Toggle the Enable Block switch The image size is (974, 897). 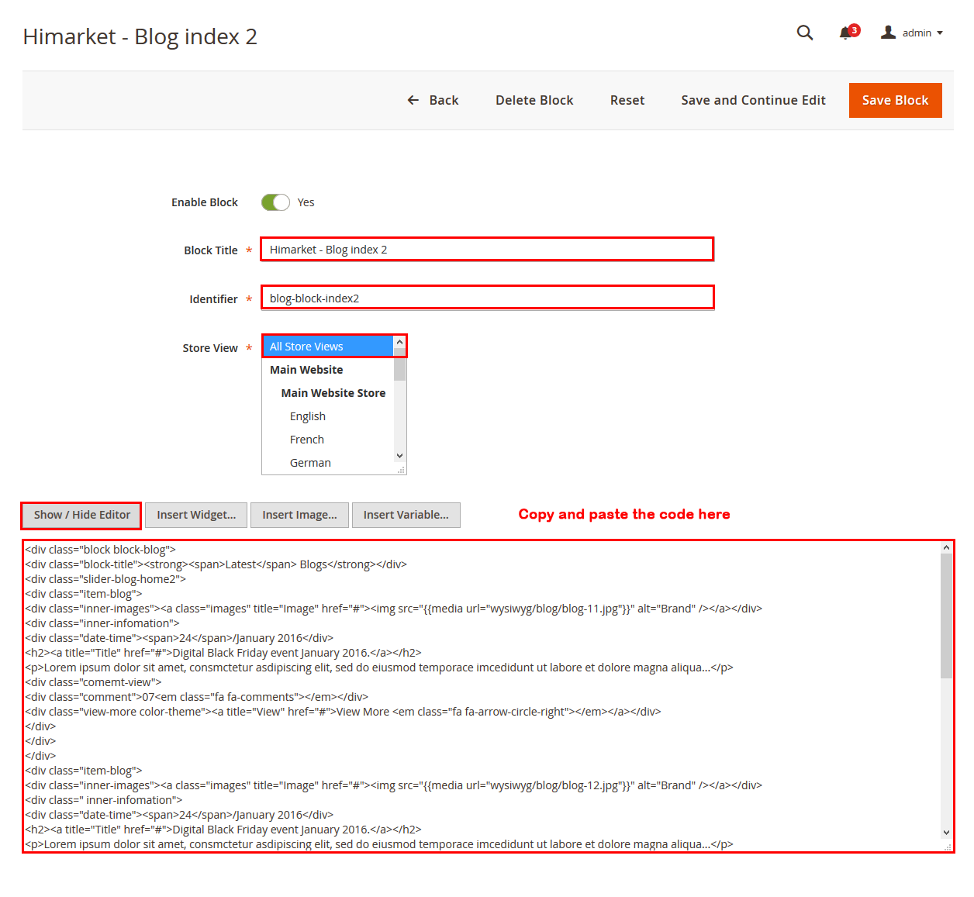coord(275,202)
